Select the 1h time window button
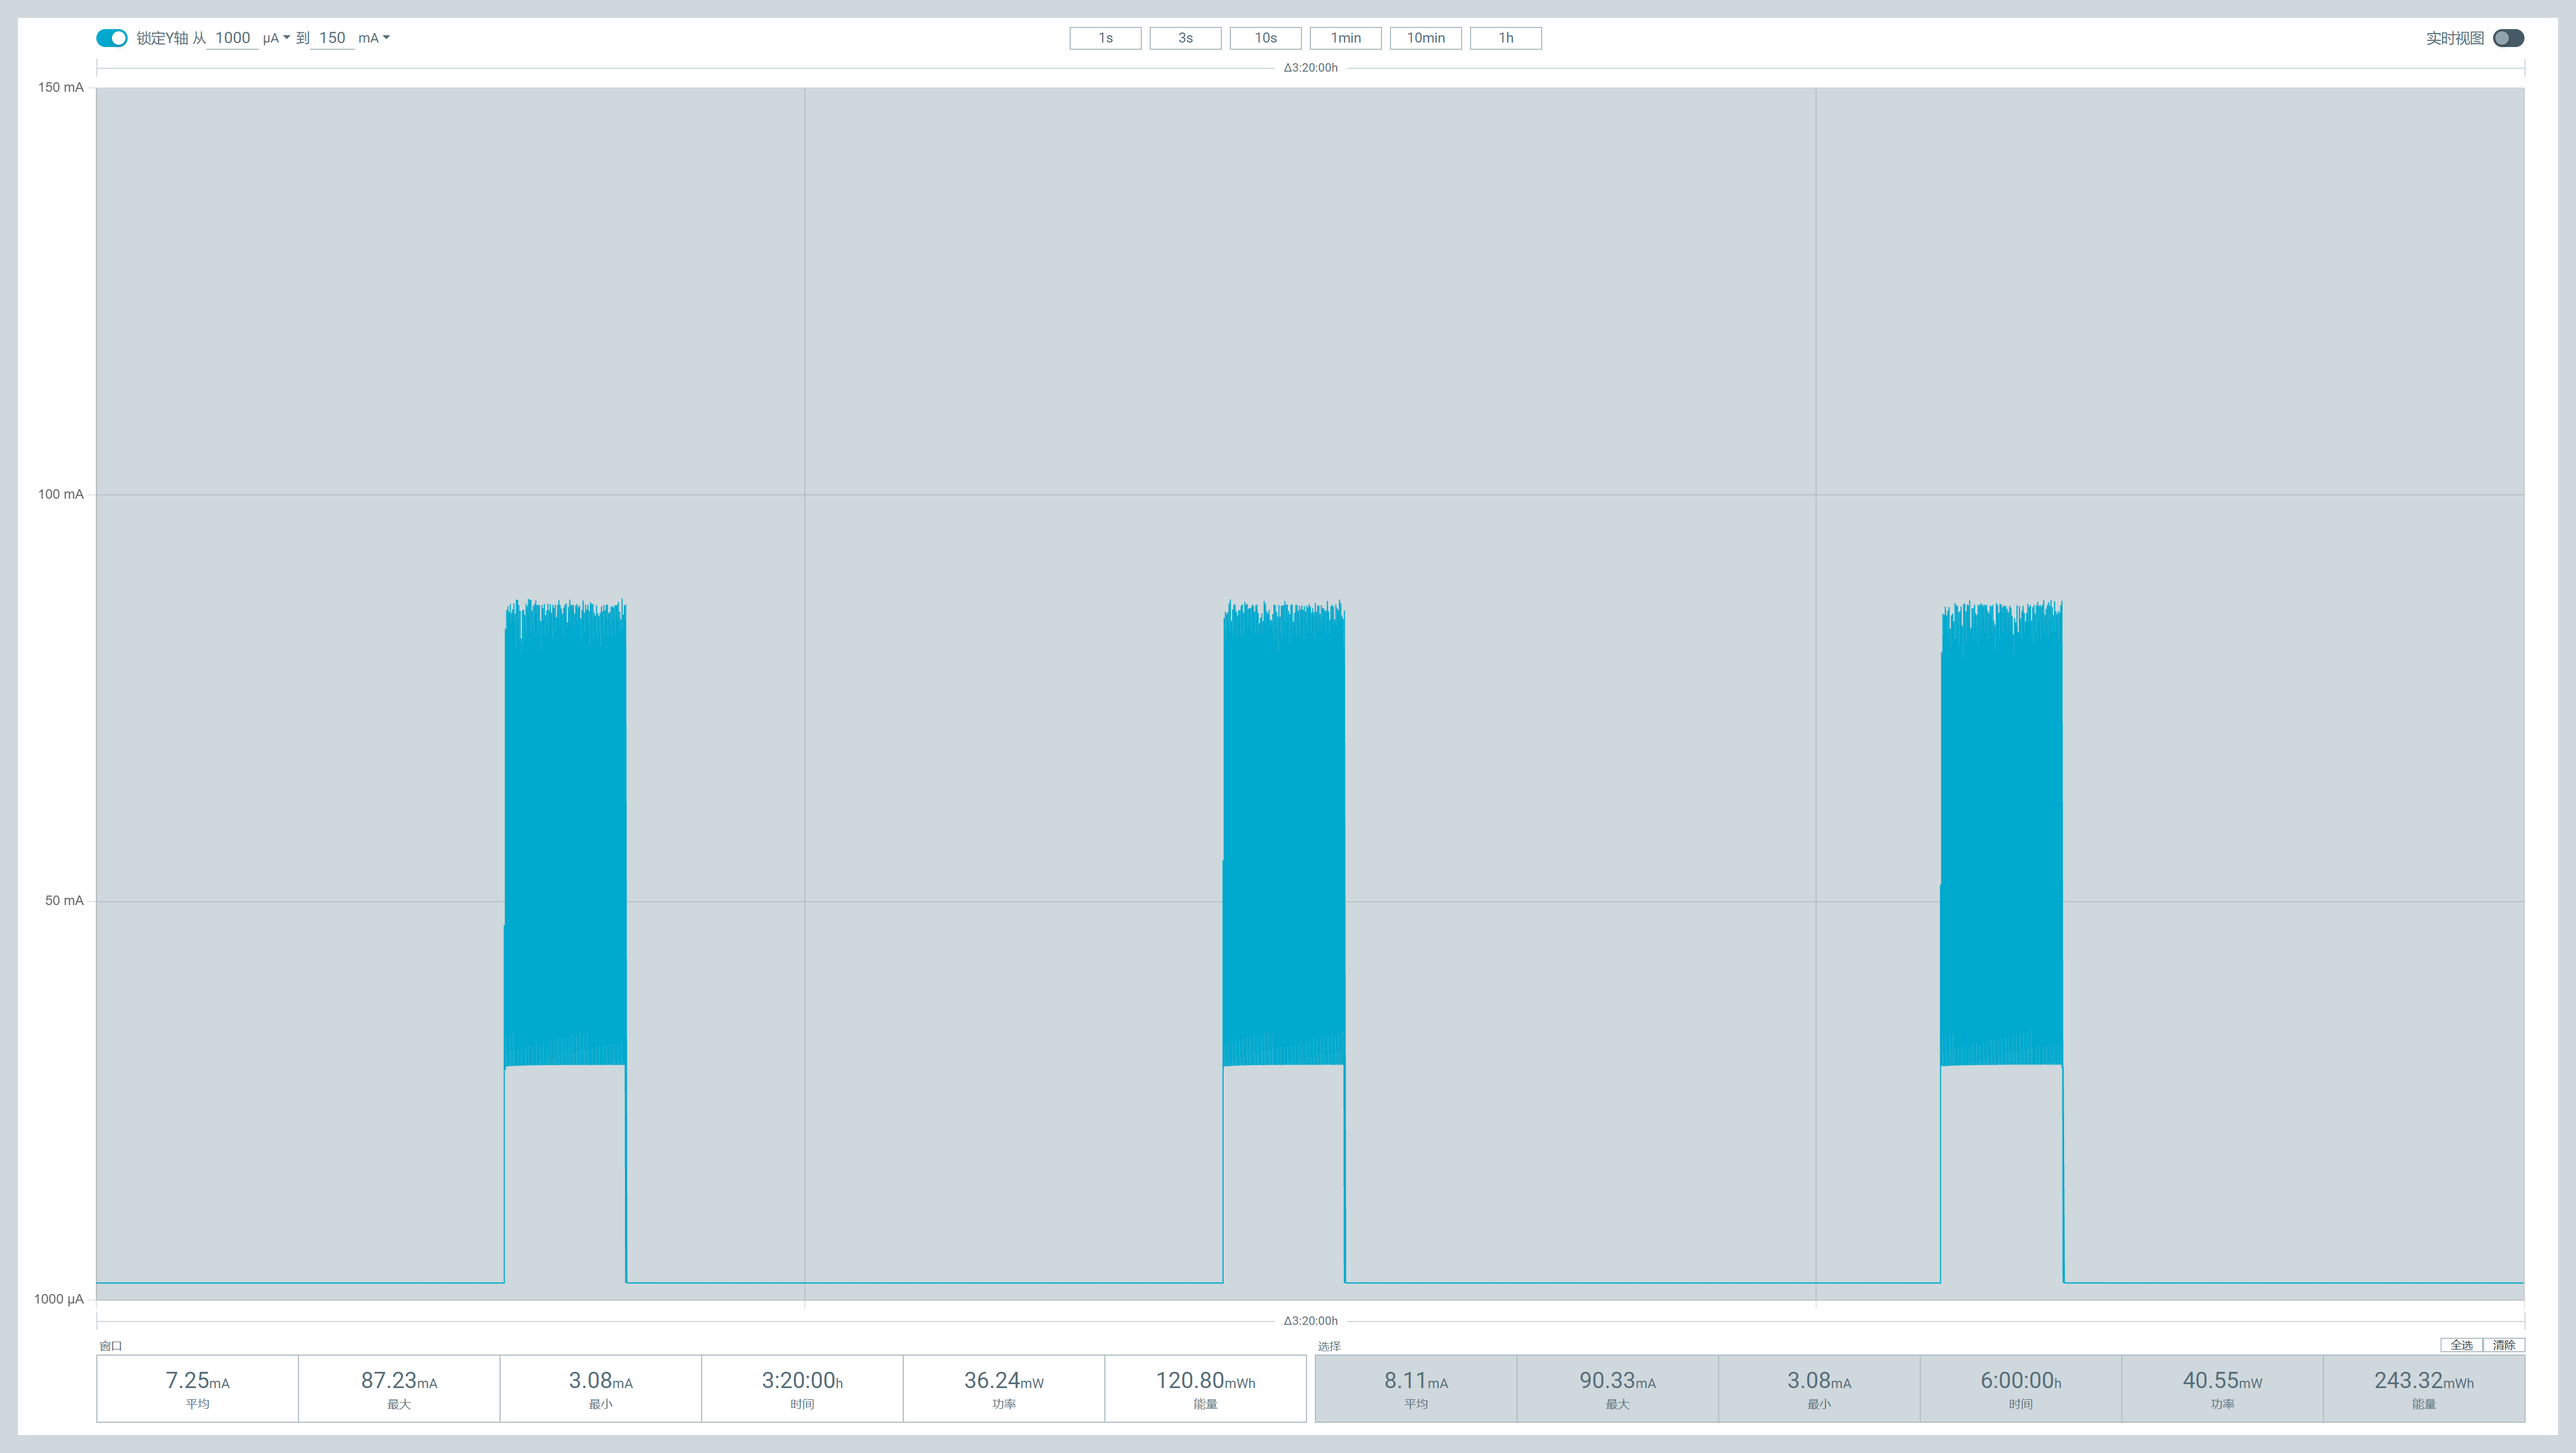 pyautogui.click(x=1505, y=38)
